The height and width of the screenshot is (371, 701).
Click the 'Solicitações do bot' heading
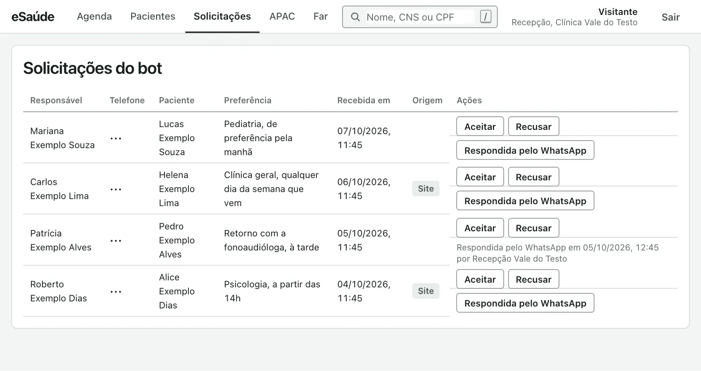tap(93, 69)
